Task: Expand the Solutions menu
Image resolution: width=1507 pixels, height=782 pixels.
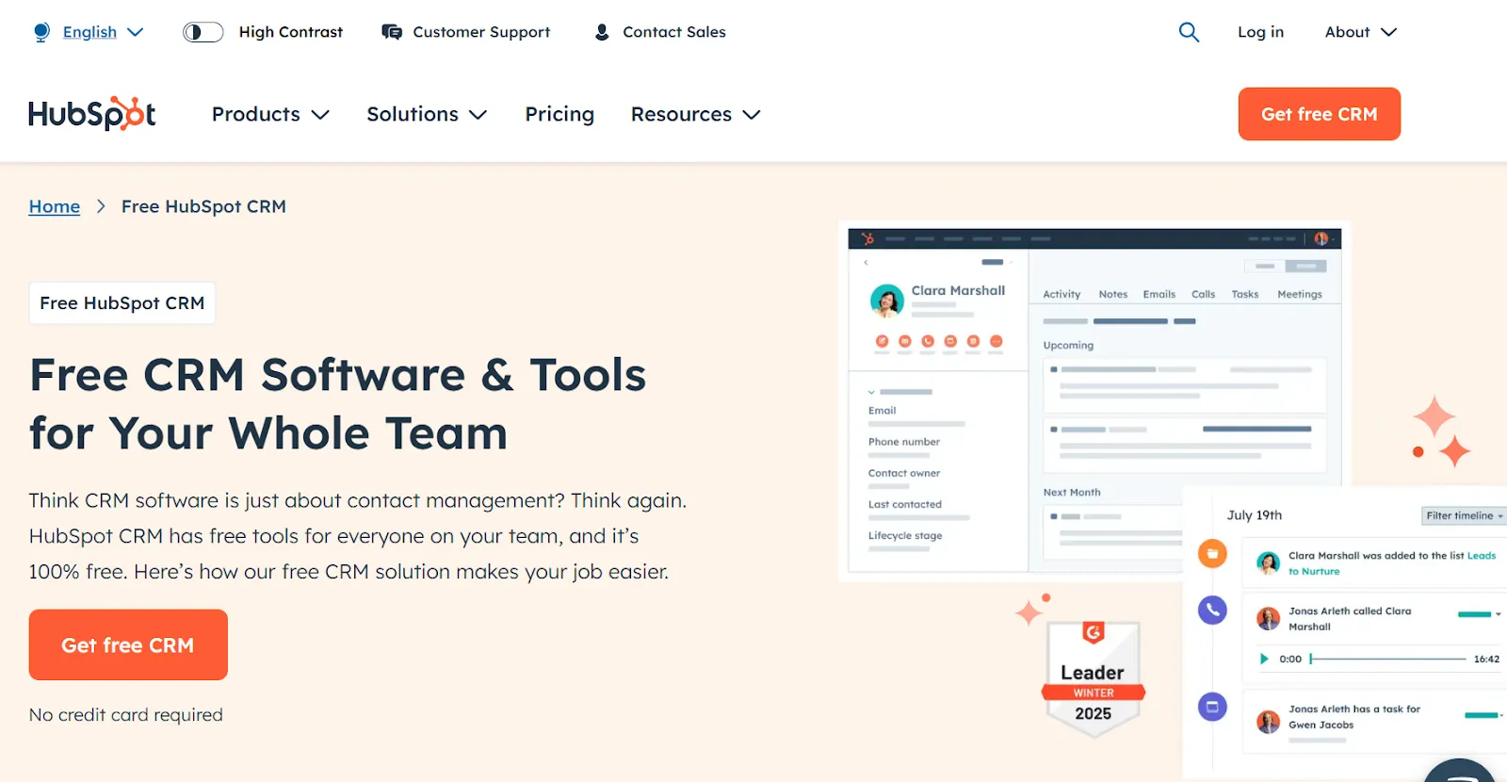Action: tap(427, 114)
